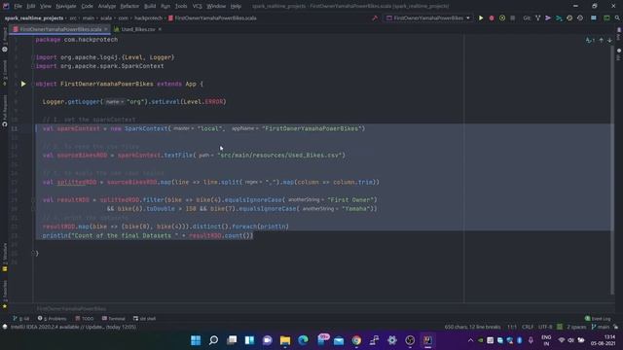Click the hackprotech breadcrumb
The width and height of the screenshot is (623, 350).
(148, 17)
